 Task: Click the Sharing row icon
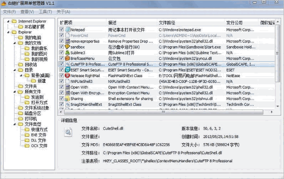pos(68,99)
